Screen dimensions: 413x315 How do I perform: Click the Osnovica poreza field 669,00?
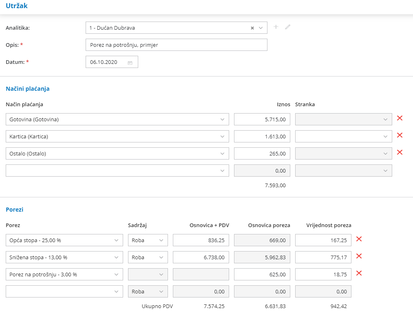[x=262, y=241]
